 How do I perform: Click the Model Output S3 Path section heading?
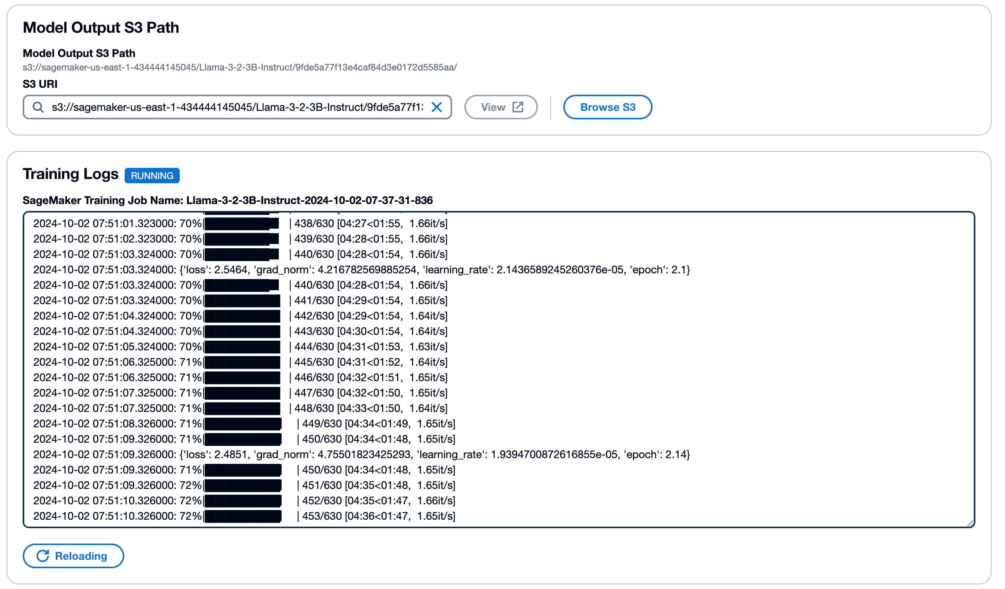(x=101, y=28)
